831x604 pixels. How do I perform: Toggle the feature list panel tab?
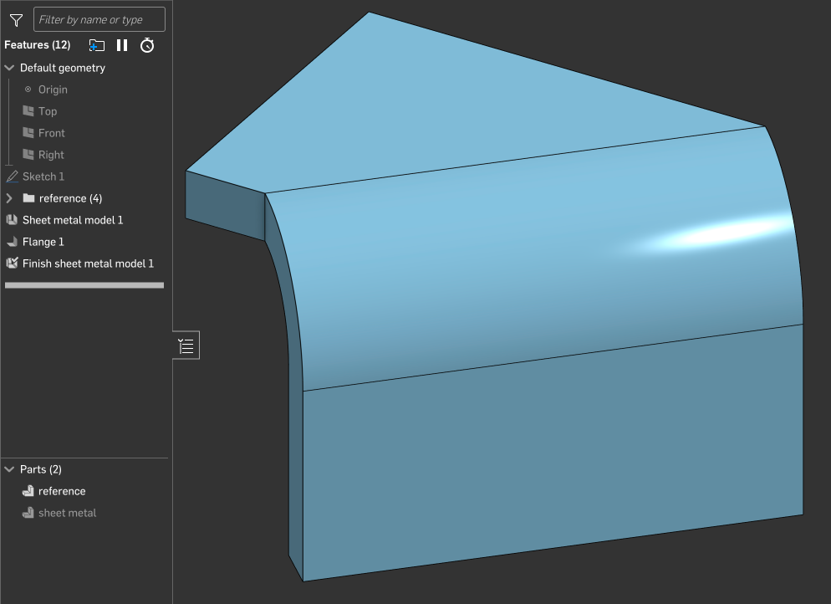[186, 346]
